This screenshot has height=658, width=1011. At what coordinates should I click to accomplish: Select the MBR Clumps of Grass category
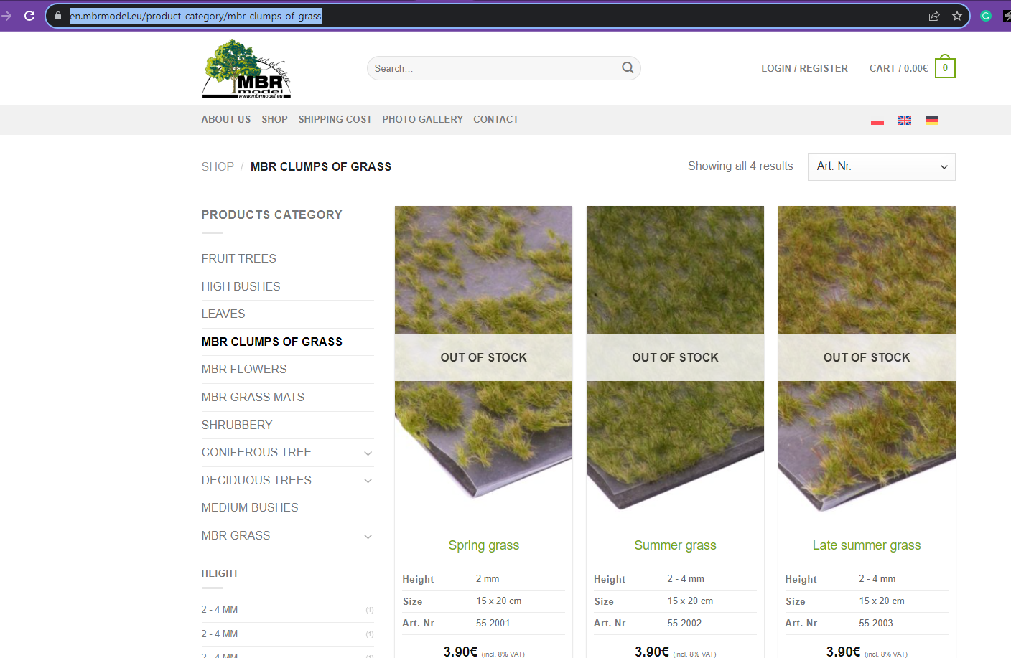(272, 342)
